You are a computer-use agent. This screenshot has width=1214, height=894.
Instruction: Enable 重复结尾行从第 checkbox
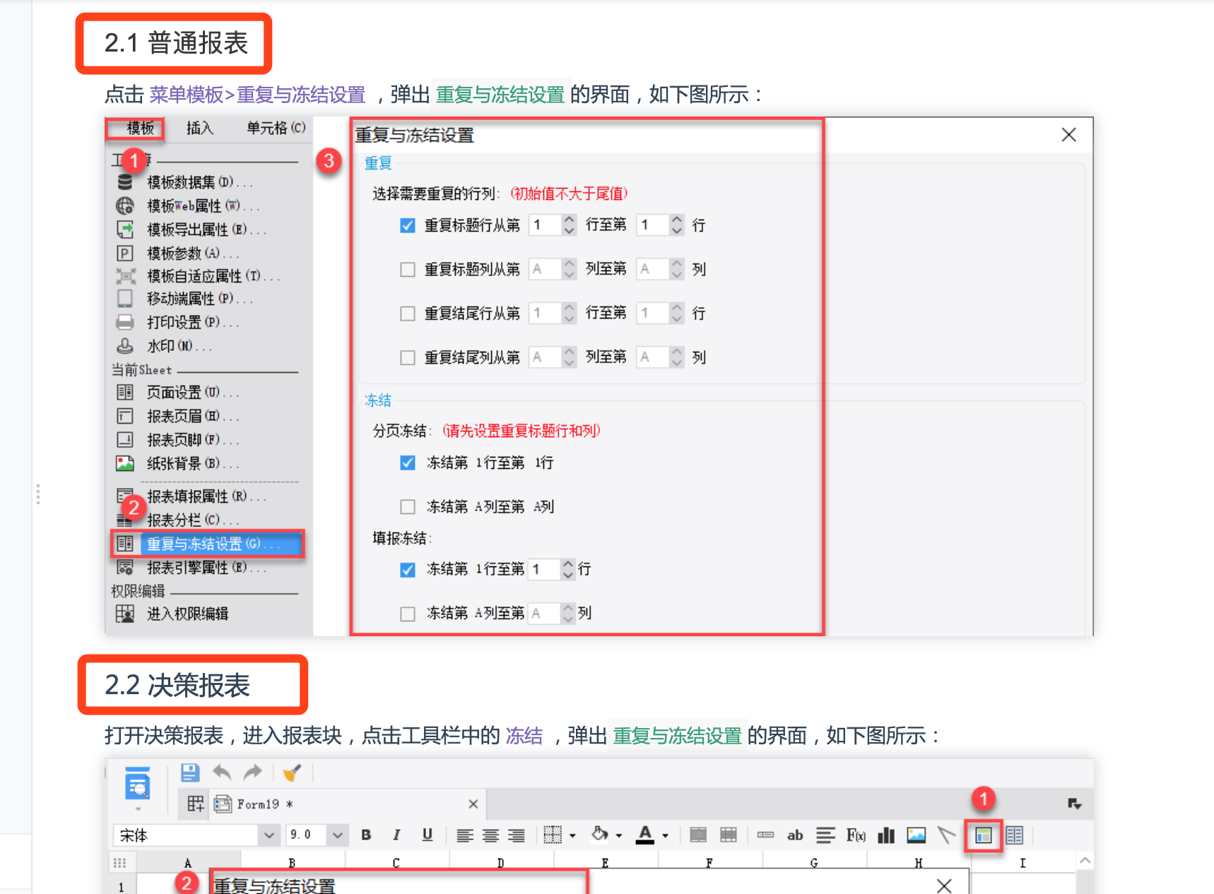click(x=408, y=313)
